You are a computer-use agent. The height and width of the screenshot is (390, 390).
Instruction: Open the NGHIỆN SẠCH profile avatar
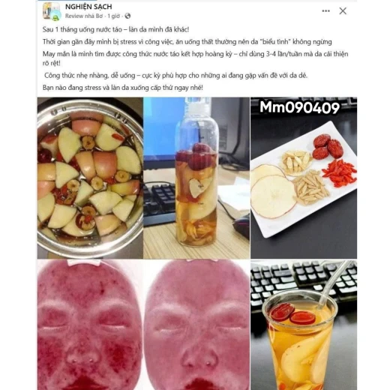pyautogui.click(x=52, y=11)
